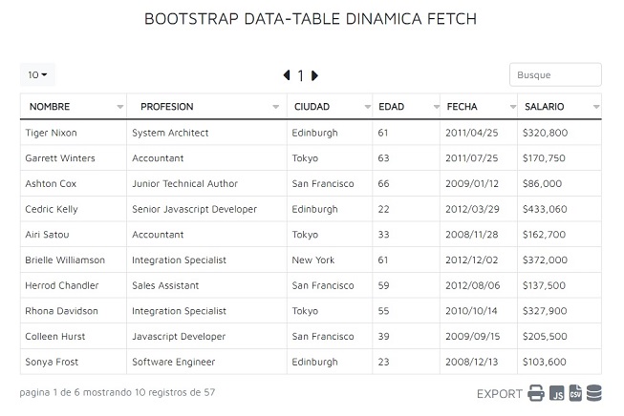
Task: Sort by SALARIO column arrow
Action: tap(596, 107)
